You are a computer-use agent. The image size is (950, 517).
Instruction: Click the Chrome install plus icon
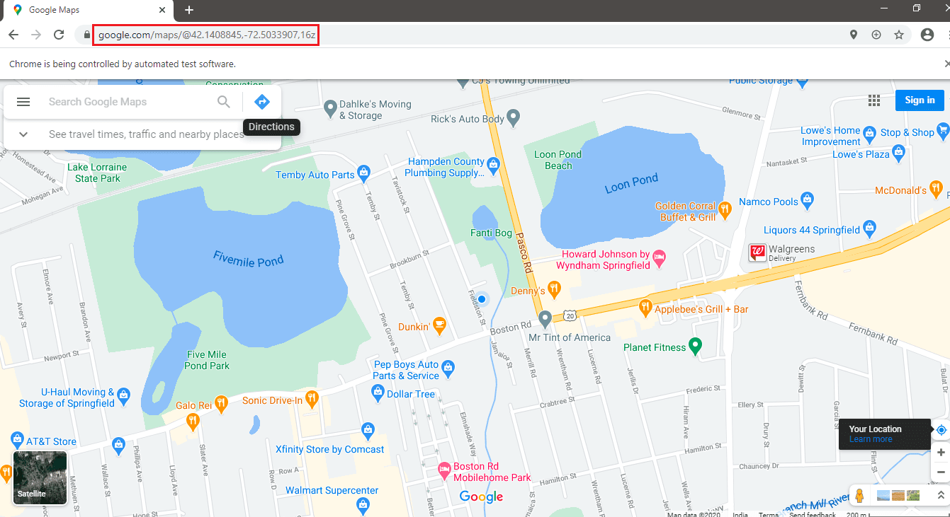(876, 35)
